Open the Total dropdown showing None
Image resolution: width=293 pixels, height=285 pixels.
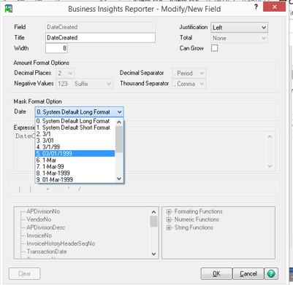(240, 38)
